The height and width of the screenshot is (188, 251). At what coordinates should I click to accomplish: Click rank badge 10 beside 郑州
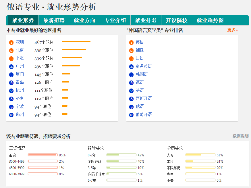[11, 115]
